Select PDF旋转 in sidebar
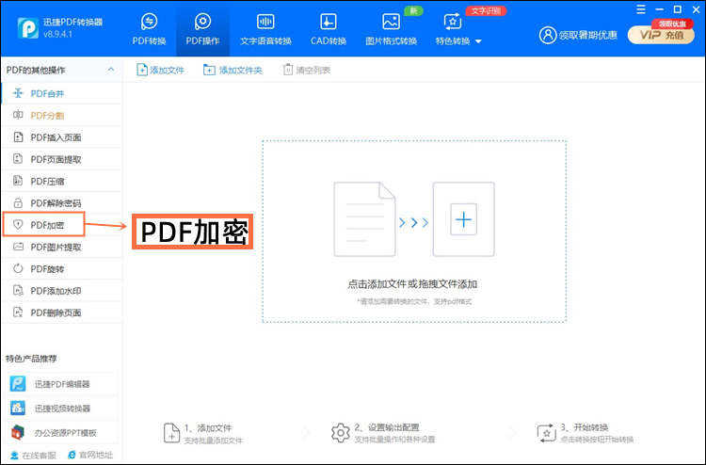 coord(62,268)
